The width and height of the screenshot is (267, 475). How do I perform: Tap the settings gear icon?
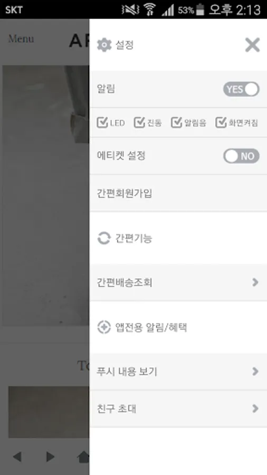(104, 45)
